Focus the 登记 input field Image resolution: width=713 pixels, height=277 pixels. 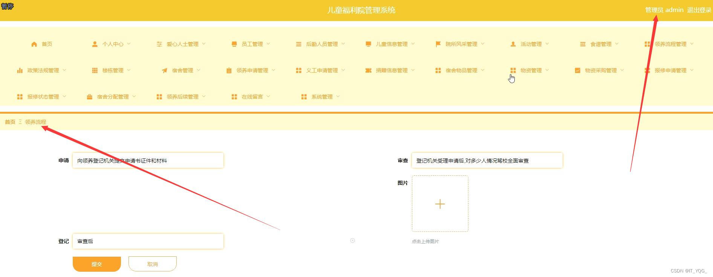[148, 241]
